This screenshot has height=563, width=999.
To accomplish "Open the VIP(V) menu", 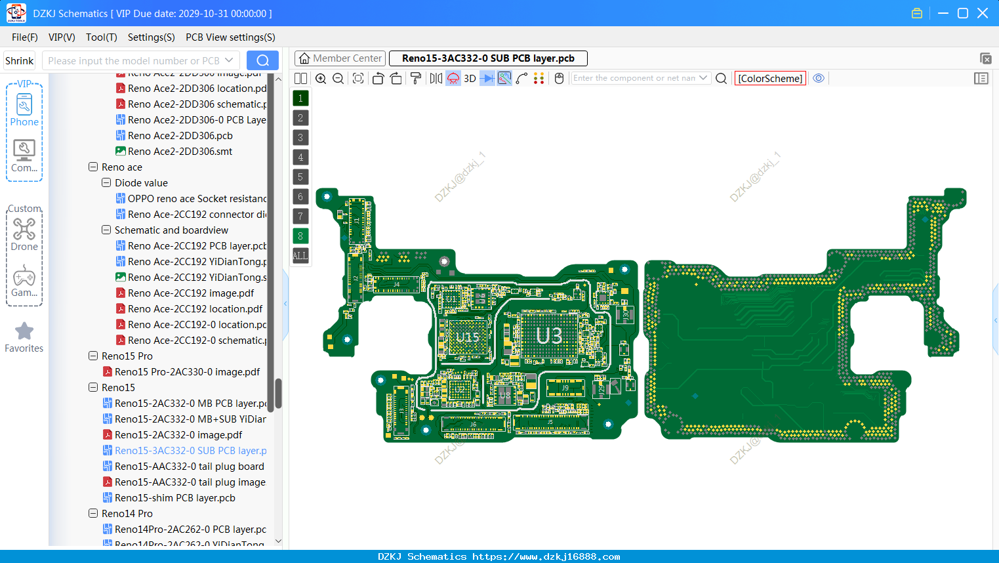I will point(62,37).
